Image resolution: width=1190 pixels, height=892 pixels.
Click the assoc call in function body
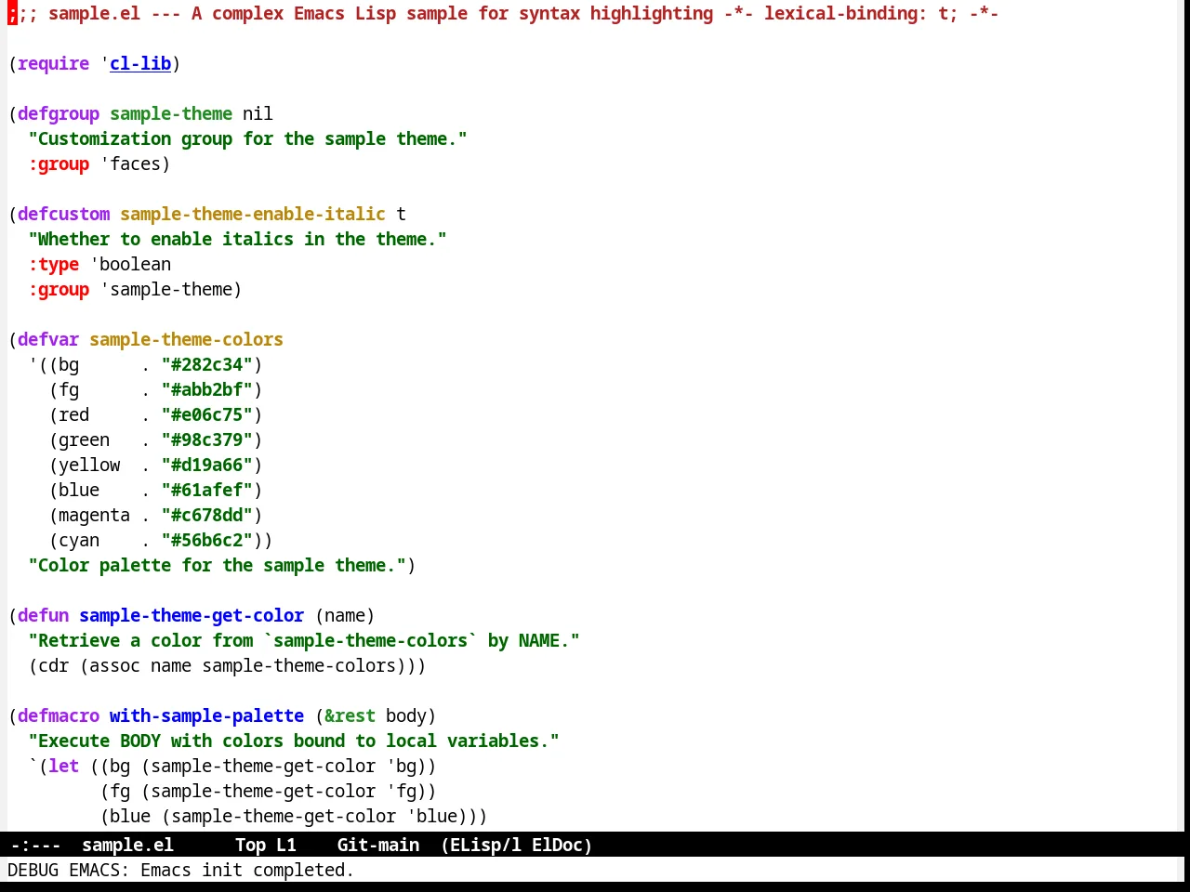[x=114, y=665]
